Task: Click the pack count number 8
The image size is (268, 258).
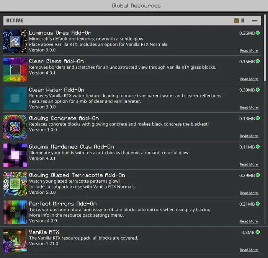Action: 242,21
